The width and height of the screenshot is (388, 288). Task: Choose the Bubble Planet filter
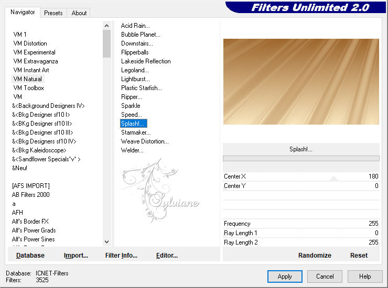(141, 35)
